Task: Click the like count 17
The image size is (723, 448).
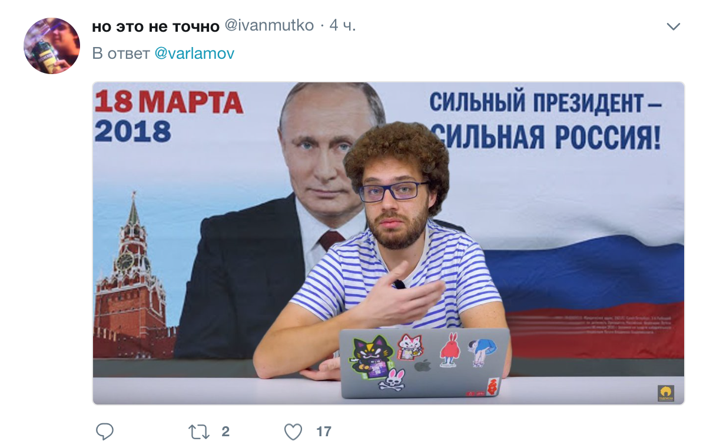Action: coord(324,432)
